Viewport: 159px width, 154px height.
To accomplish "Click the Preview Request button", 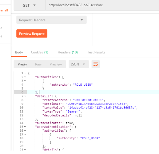I will (32, 33).
